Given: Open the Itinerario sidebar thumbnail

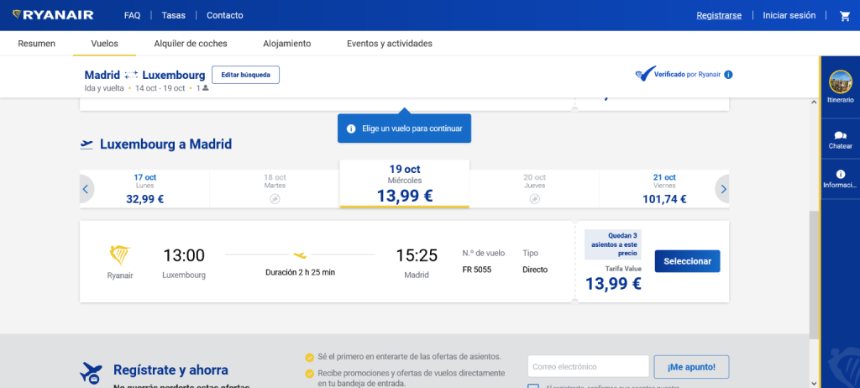Looking at the screenshot, I should coord(840,81).
